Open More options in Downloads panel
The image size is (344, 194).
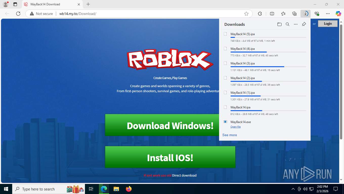click(x=296, y=24)
